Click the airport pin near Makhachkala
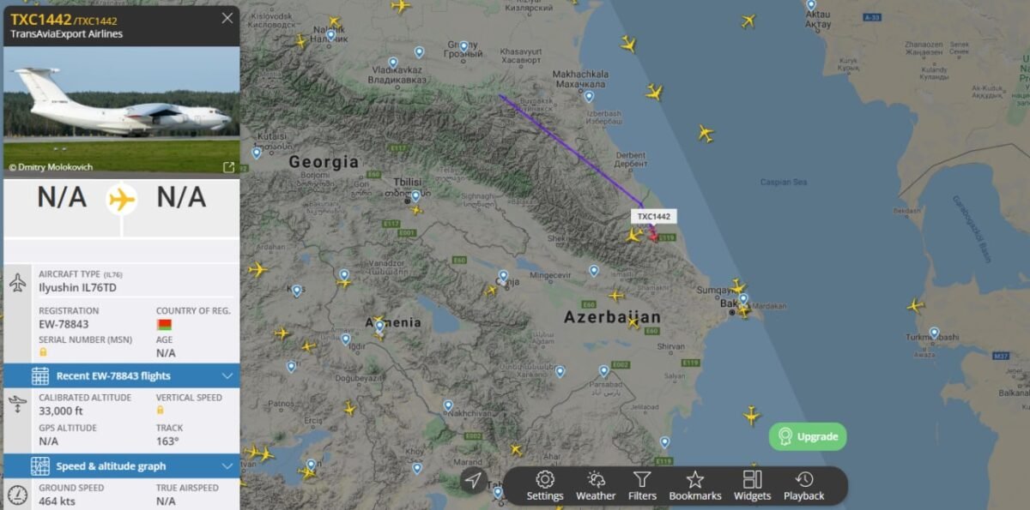The height and width of the screenshot is (510, 1030). 589,97
